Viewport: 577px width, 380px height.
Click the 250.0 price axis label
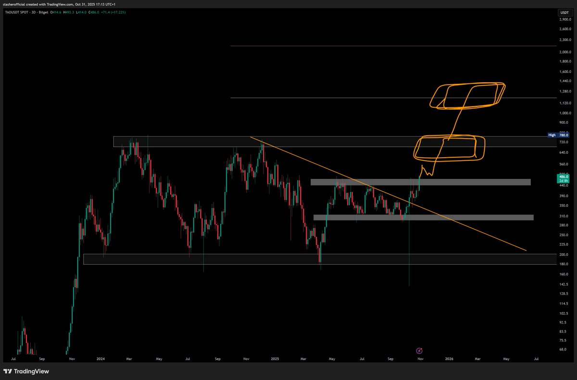coord(564,235)
